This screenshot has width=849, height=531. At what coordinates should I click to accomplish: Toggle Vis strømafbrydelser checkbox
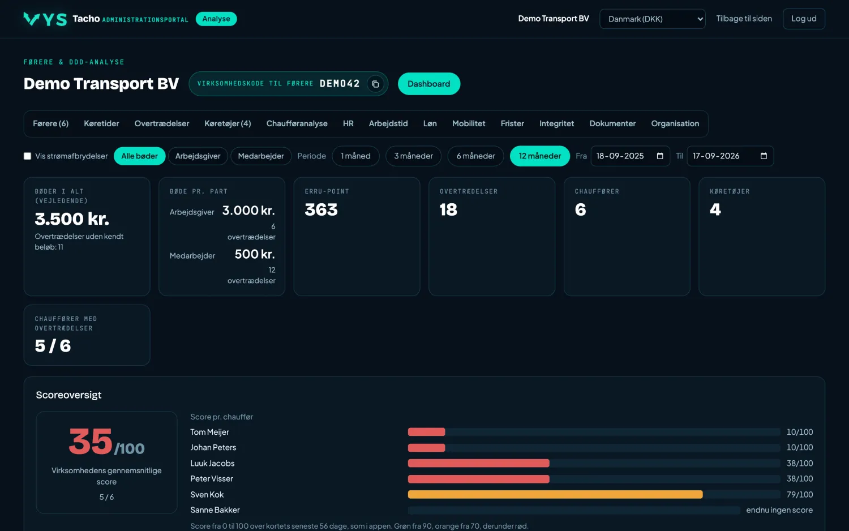click(x=27, y=156)
